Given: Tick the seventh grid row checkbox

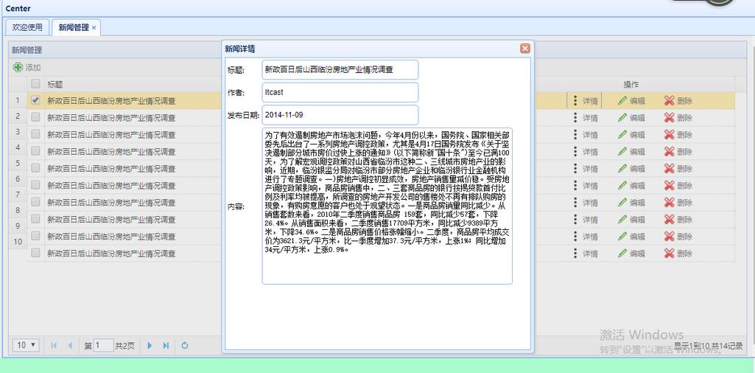Looking at the screenshot, I should coord(35,202).
